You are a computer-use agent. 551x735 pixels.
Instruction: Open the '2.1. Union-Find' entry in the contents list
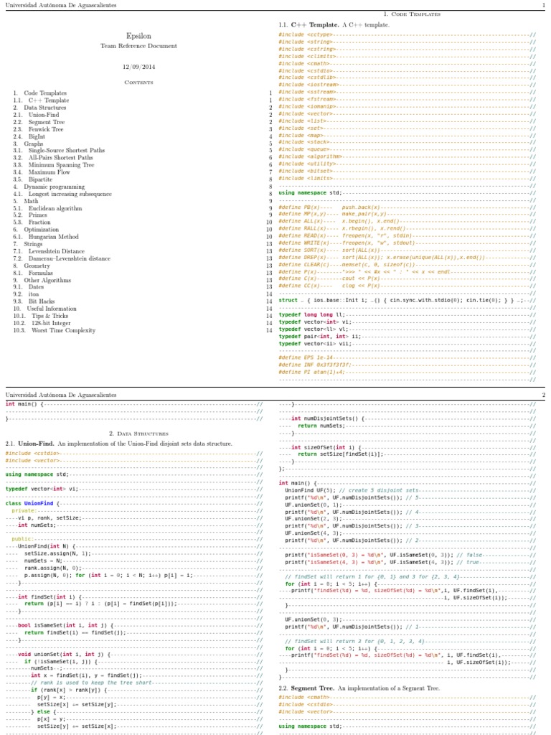click(36, 115)
